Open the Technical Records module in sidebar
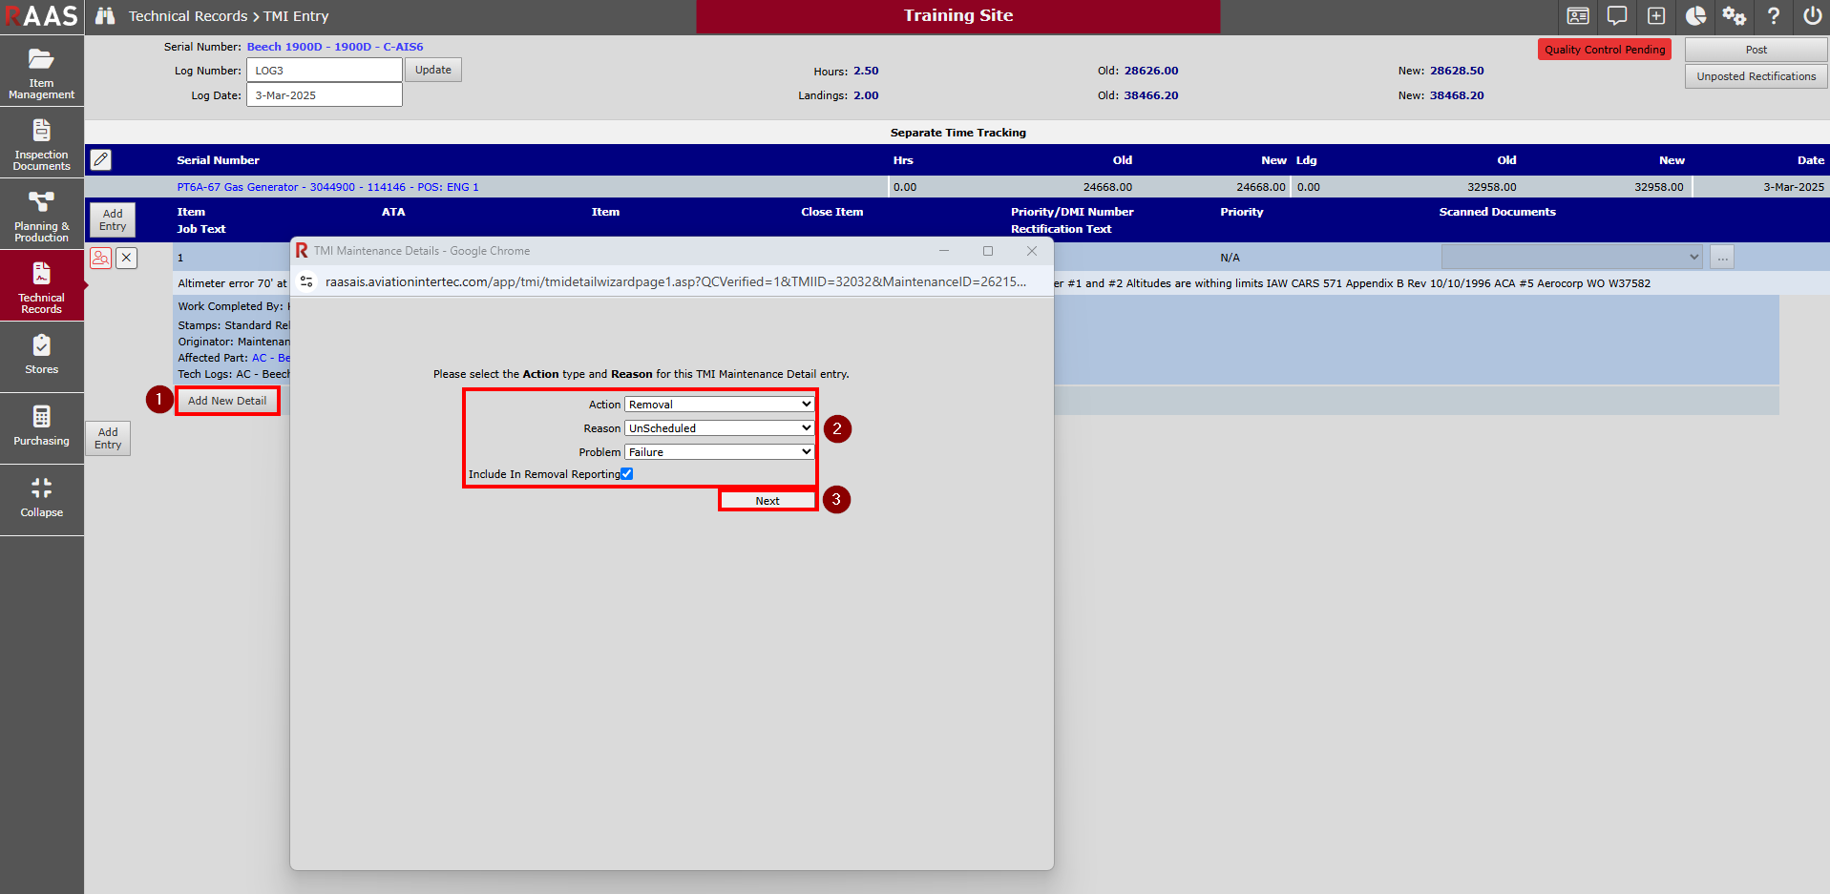The height and width of the screenshot is (894, 1830). (41, 286)
